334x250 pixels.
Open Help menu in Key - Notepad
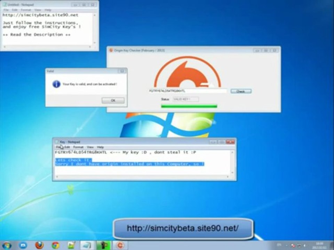tap(100, 147)
